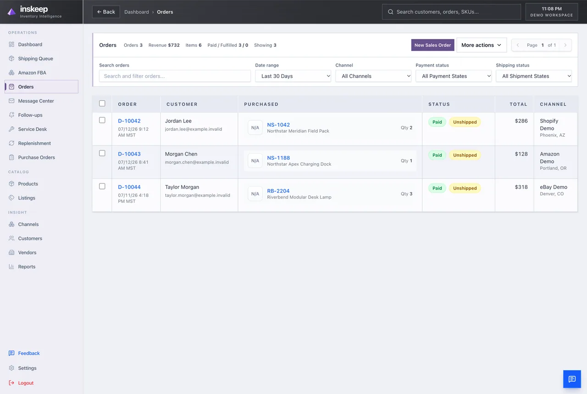Click N/A thumbnail for NS-1188

coord(255,161)
